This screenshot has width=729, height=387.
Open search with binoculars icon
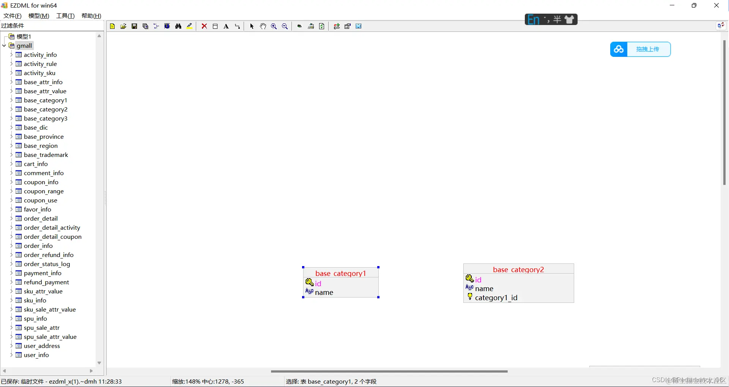coord(178,26)
